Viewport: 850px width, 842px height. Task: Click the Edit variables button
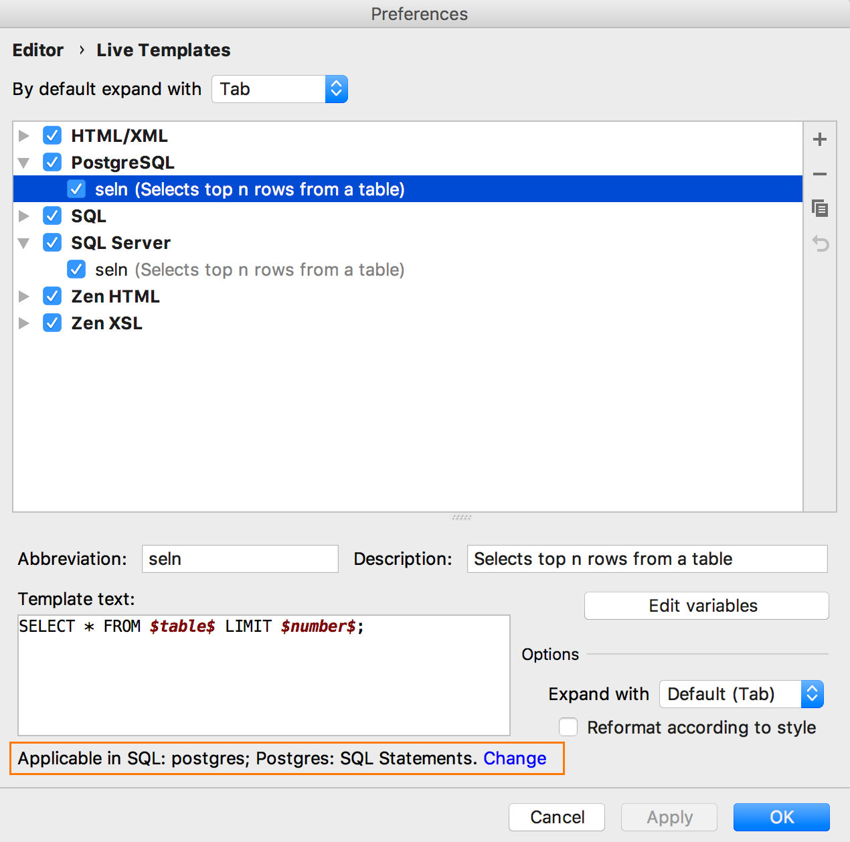click(x=706, y=606)
